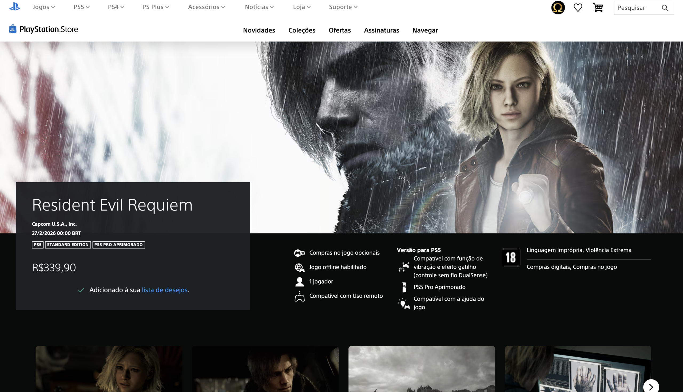
Task: Click the PS5 Pro Aprimorado feature text
Action: pos(439,287)
